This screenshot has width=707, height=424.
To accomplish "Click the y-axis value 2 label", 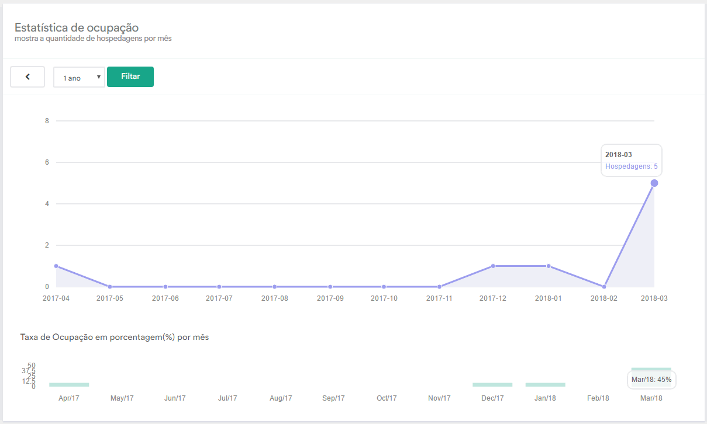I will (47, 245).
